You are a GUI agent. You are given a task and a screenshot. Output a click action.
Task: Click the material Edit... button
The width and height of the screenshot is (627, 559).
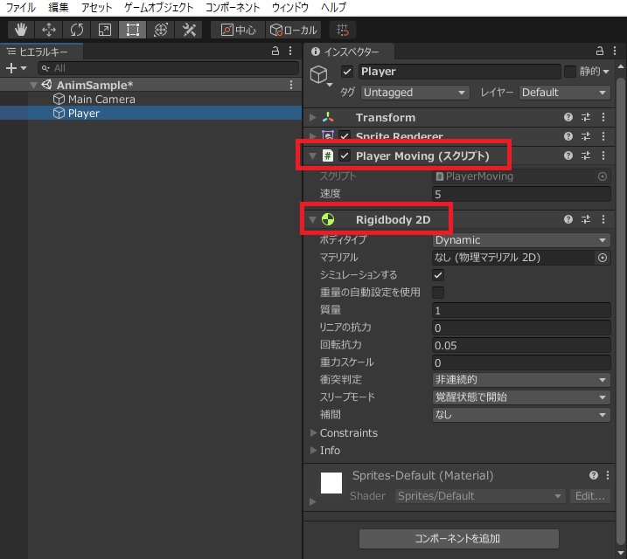(x=589, y=496)
